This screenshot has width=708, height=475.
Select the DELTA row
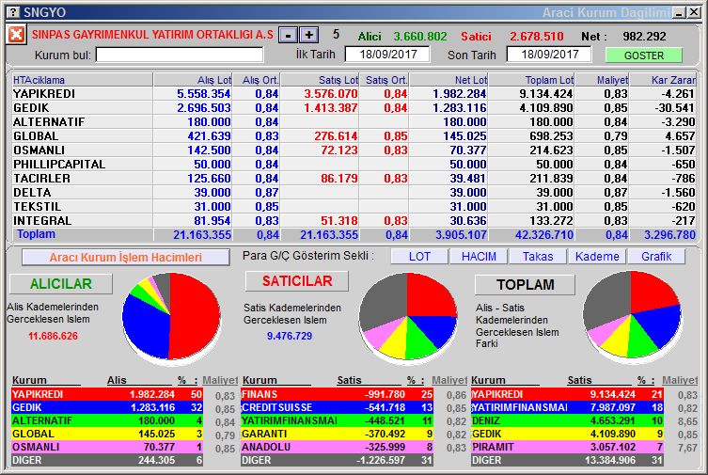[354, 192]
